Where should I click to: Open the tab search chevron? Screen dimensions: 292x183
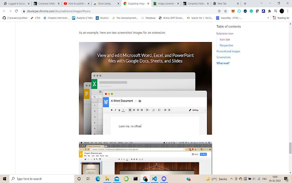pos(261,3)
